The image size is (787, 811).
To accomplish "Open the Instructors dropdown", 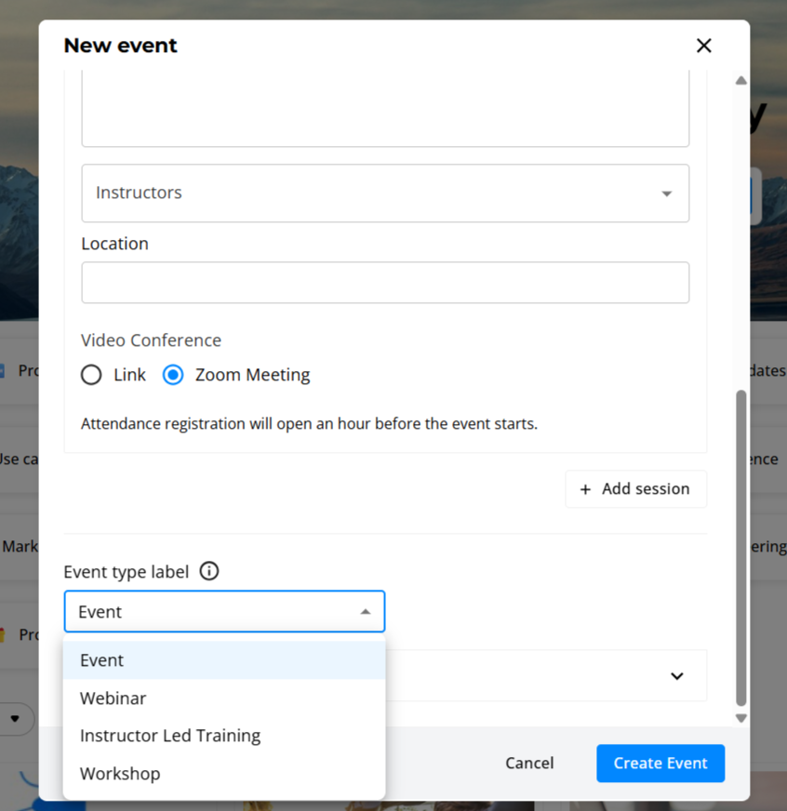I will (385, 193).
